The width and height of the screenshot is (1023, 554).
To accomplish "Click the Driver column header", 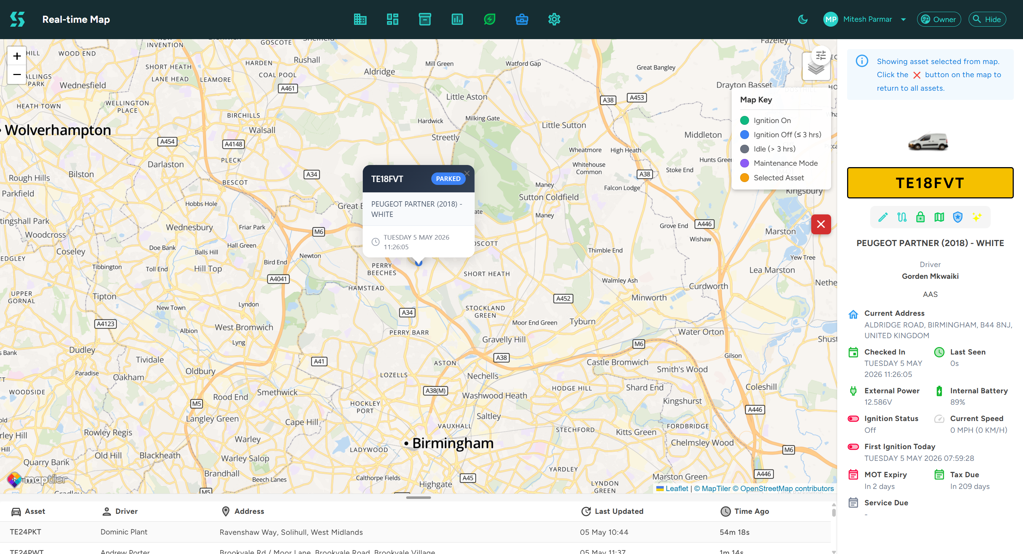I will 119,511.
